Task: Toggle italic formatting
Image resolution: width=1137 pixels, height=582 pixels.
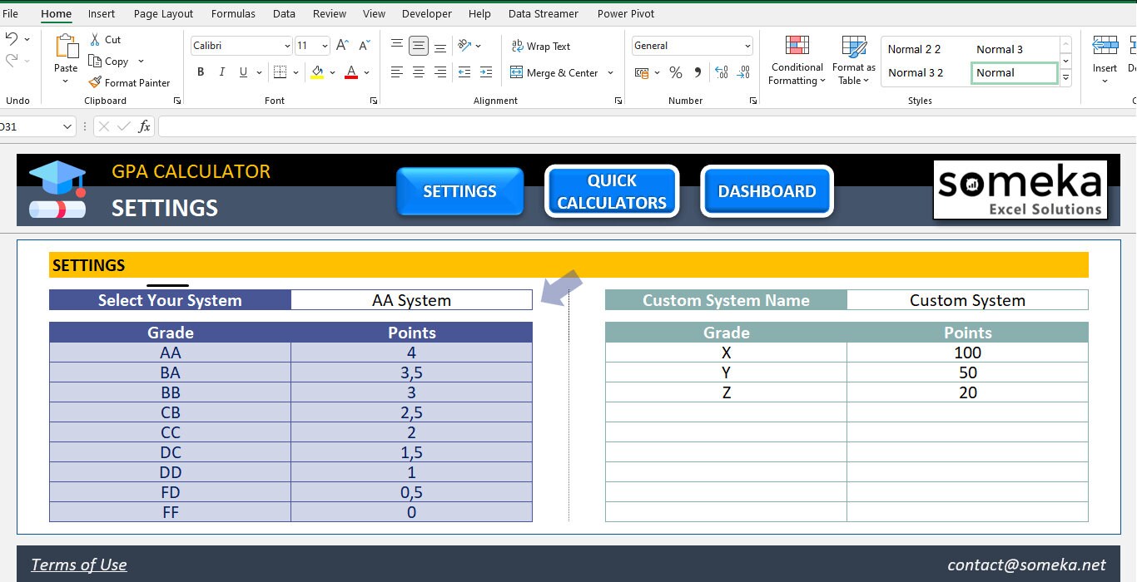Action: coord(221,72)
